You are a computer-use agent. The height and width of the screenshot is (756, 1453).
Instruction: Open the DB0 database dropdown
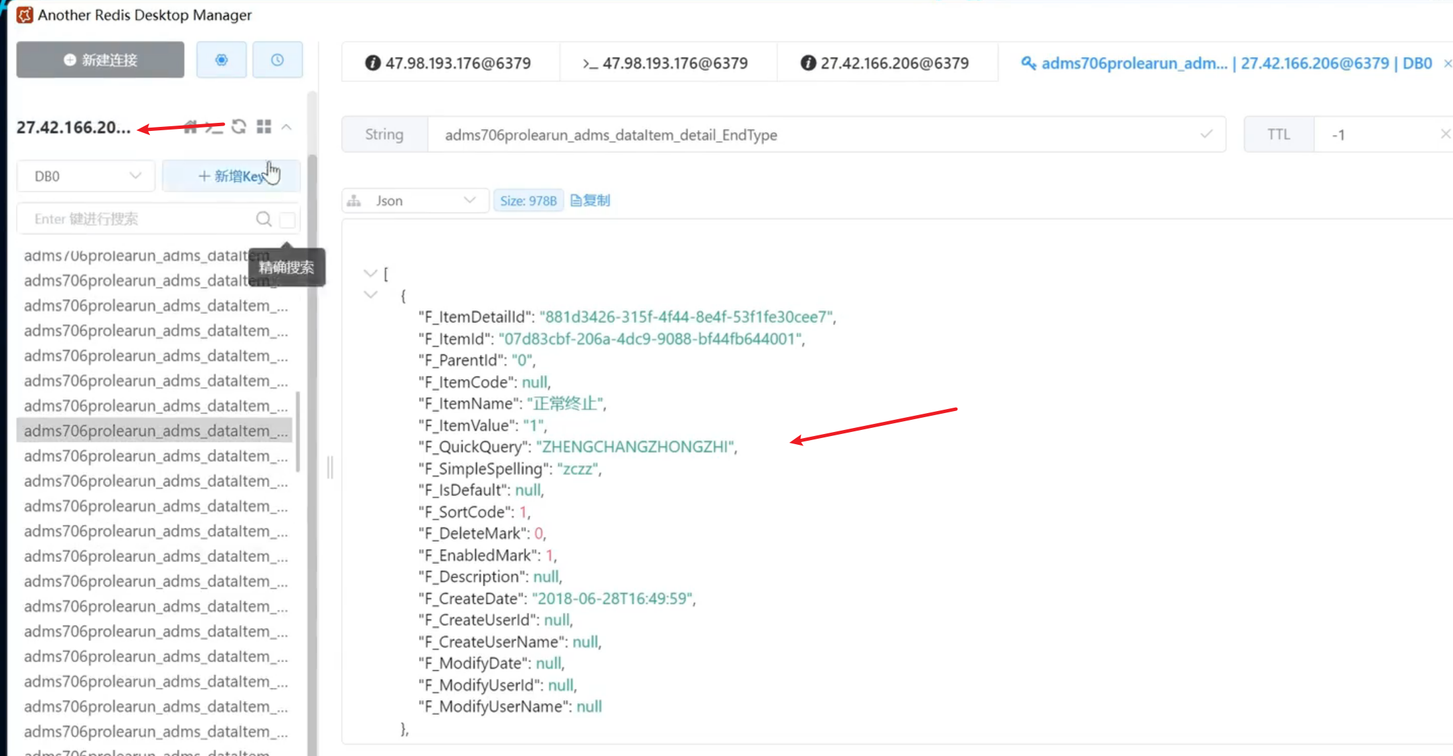(x=86, y=176)
